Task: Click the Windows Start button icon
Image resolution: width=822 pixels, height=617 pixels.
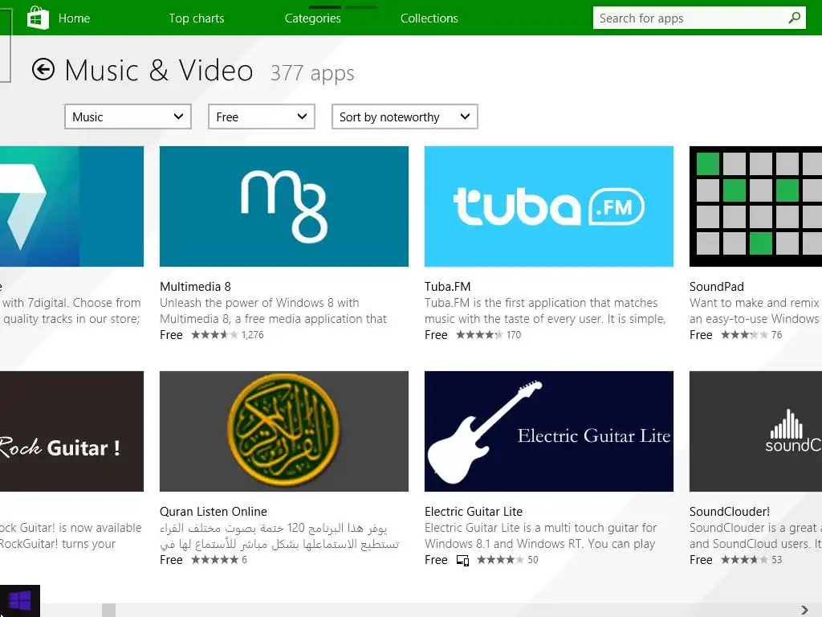Action: (20, 601)
